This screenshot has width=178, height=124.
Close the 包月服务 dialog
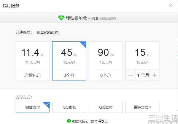point(171,5)
